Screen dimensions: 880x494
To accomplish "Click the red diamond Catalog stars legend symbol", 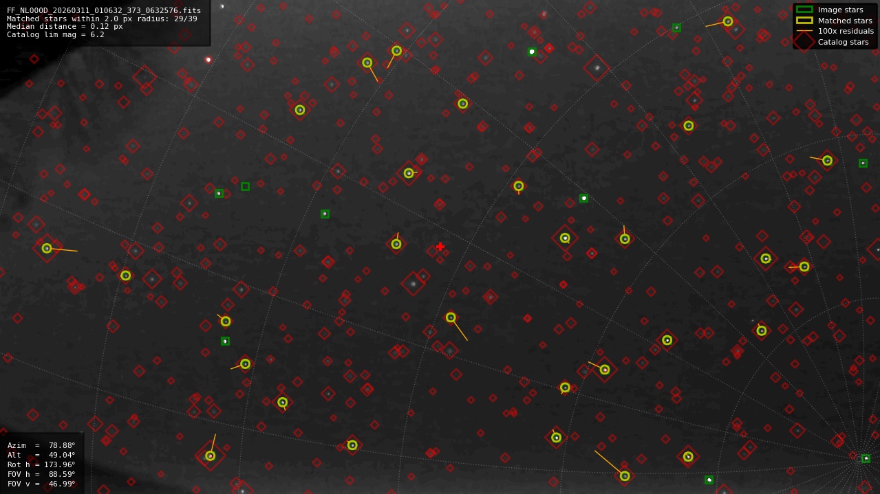I will coord(804,42).
